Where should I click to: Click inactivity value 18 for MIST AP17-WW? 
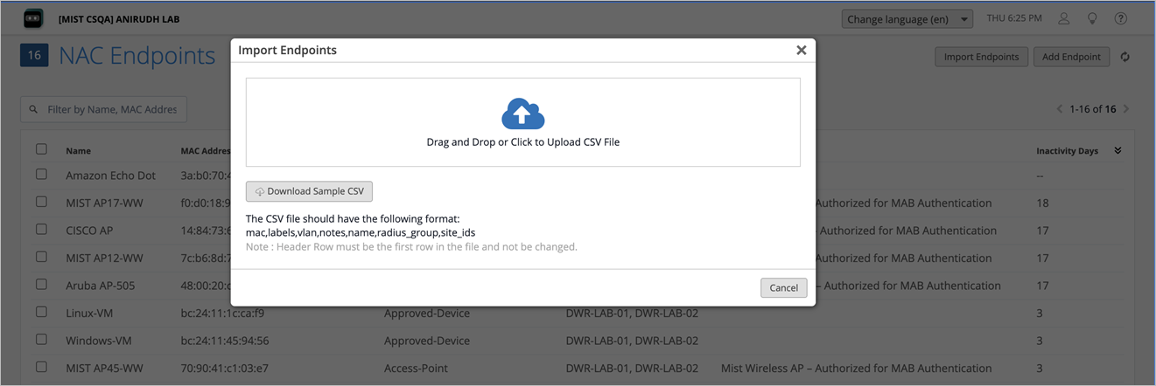pos(1042,203)
